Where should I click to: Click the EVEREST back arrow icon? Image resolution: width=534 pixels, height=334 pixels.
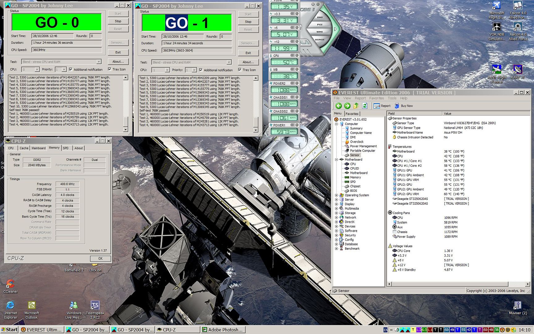click(x=339, y=106)
